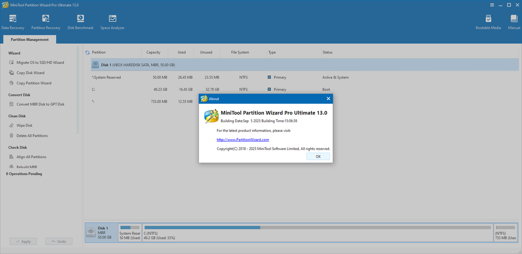Click the Disk 1 icon in disk map
The height and width of the screenshot is (254, 522).
[91, 233]
